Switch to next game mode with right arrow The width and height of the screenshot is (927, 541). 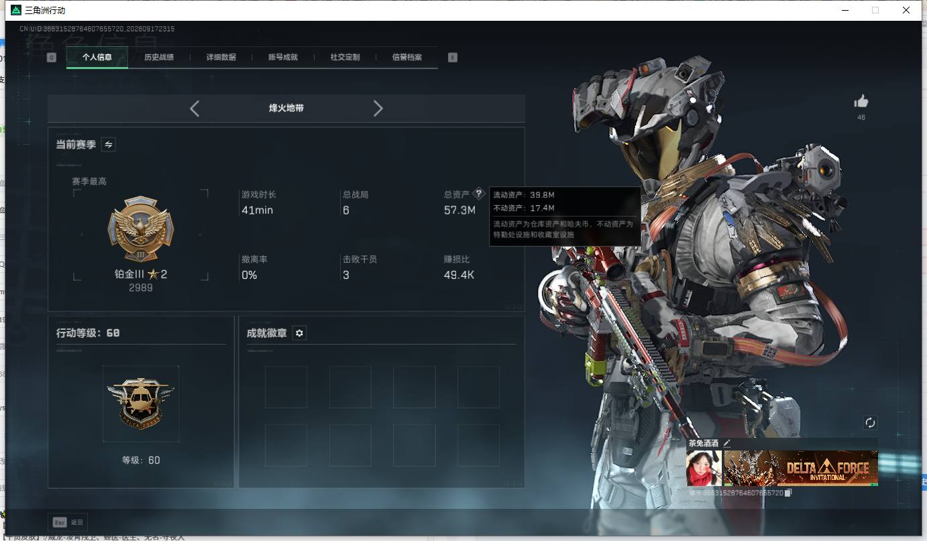click(378, 109)
